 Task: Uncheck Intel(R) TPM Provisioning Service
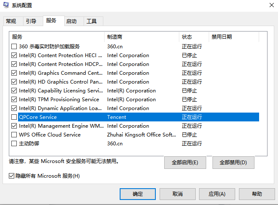pos(14,100)
